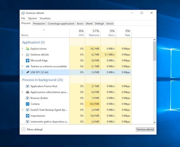Click the Gestione attività process icon
This screenshot has height=147, width=180.
27,55
